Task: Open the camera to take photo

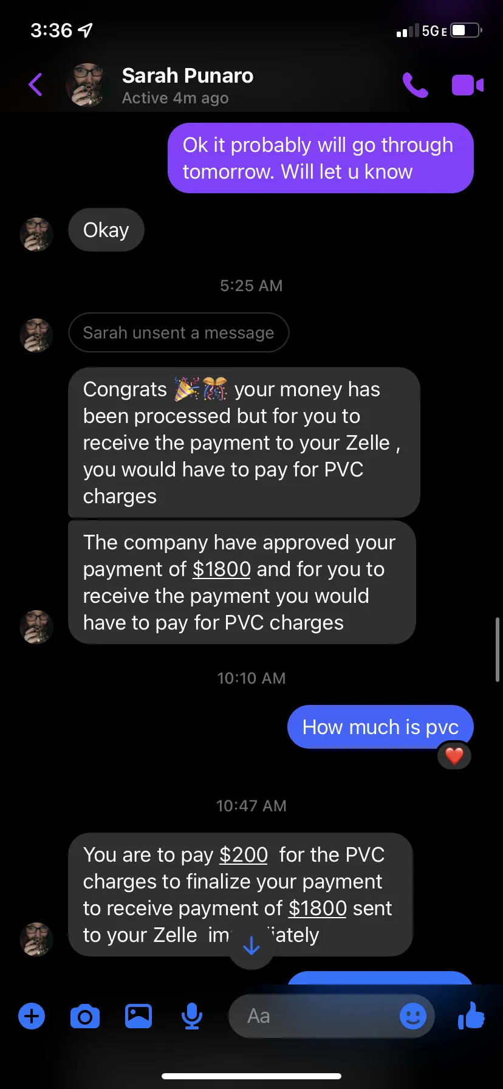Action: [x=85, y=1016]
